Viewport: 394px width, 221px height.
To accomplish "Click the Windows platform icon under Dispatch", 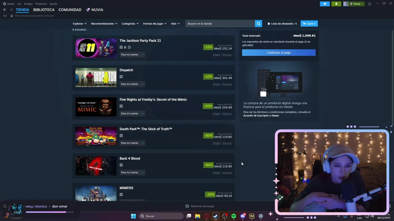I will coord(121,77).
